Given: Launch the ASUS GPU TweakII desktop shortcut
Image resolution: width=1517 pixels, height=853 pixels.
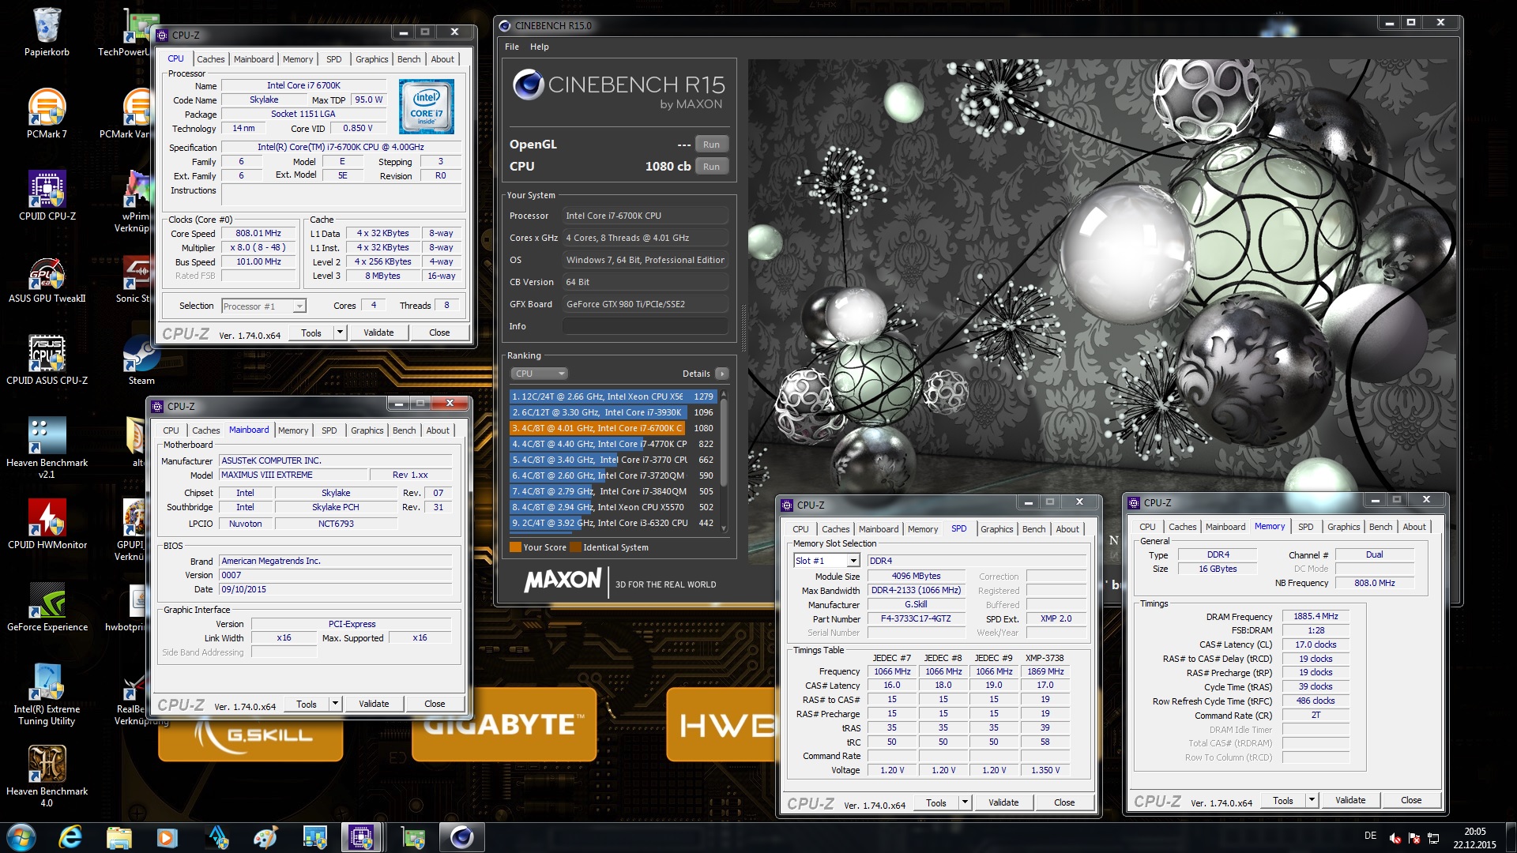Looking at the screenshot, I should tap(47, 278).
